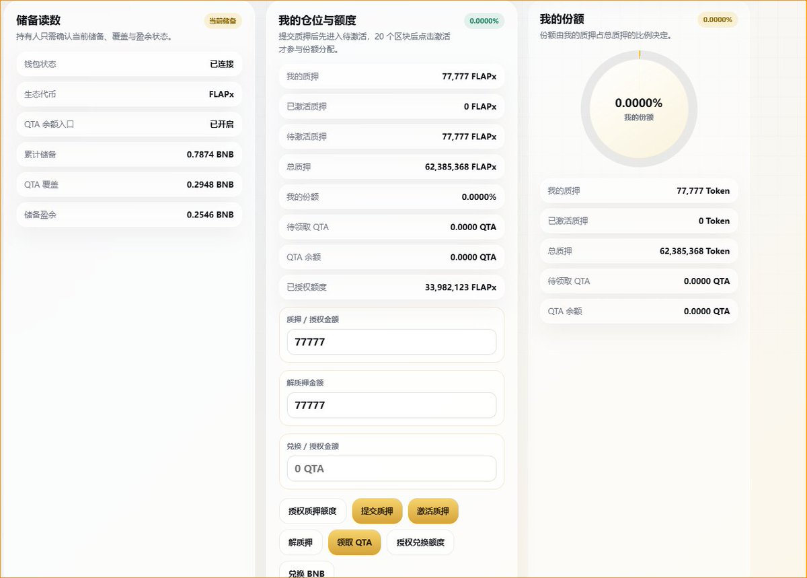This screenshot has width=807, height=578.
Task: Click the text about 20 个区块后点击激活
Action: tap(364, 43)
